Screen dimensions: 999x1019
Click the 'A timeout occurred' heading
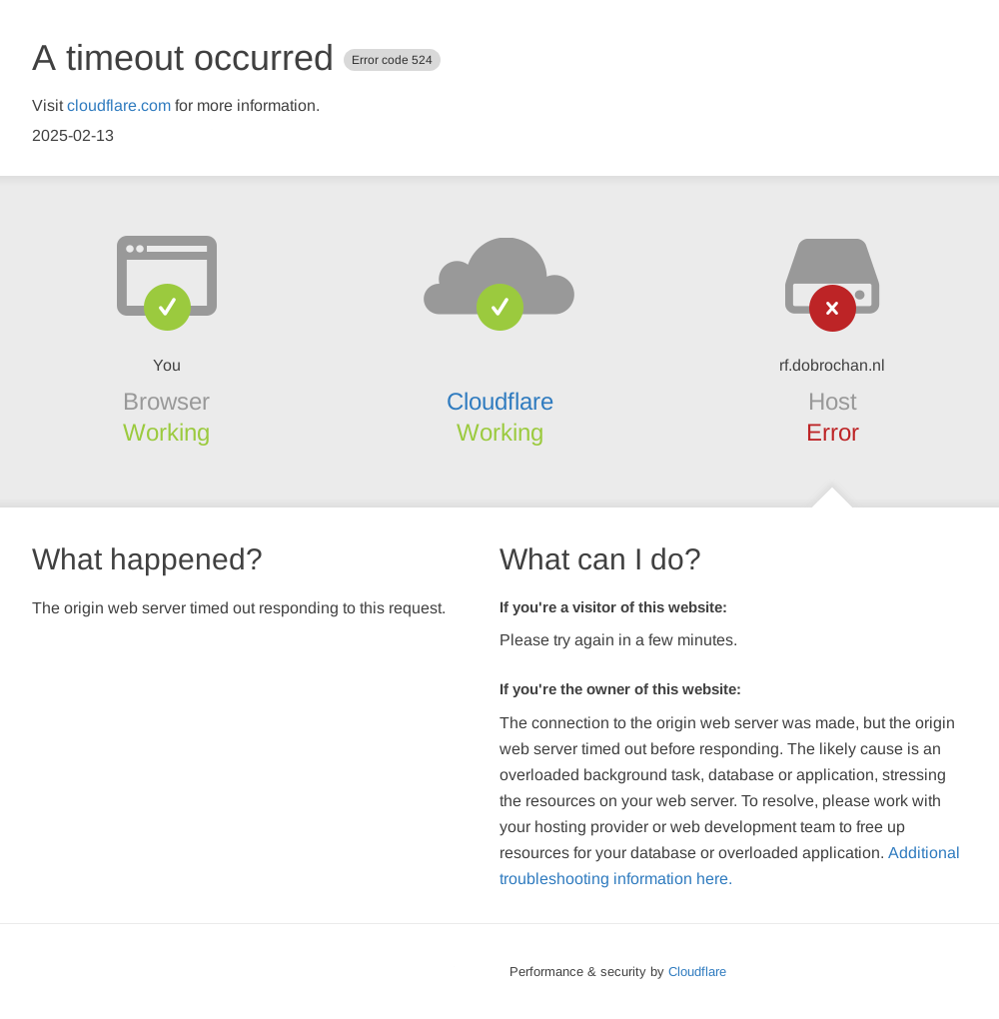pos(183,58)
